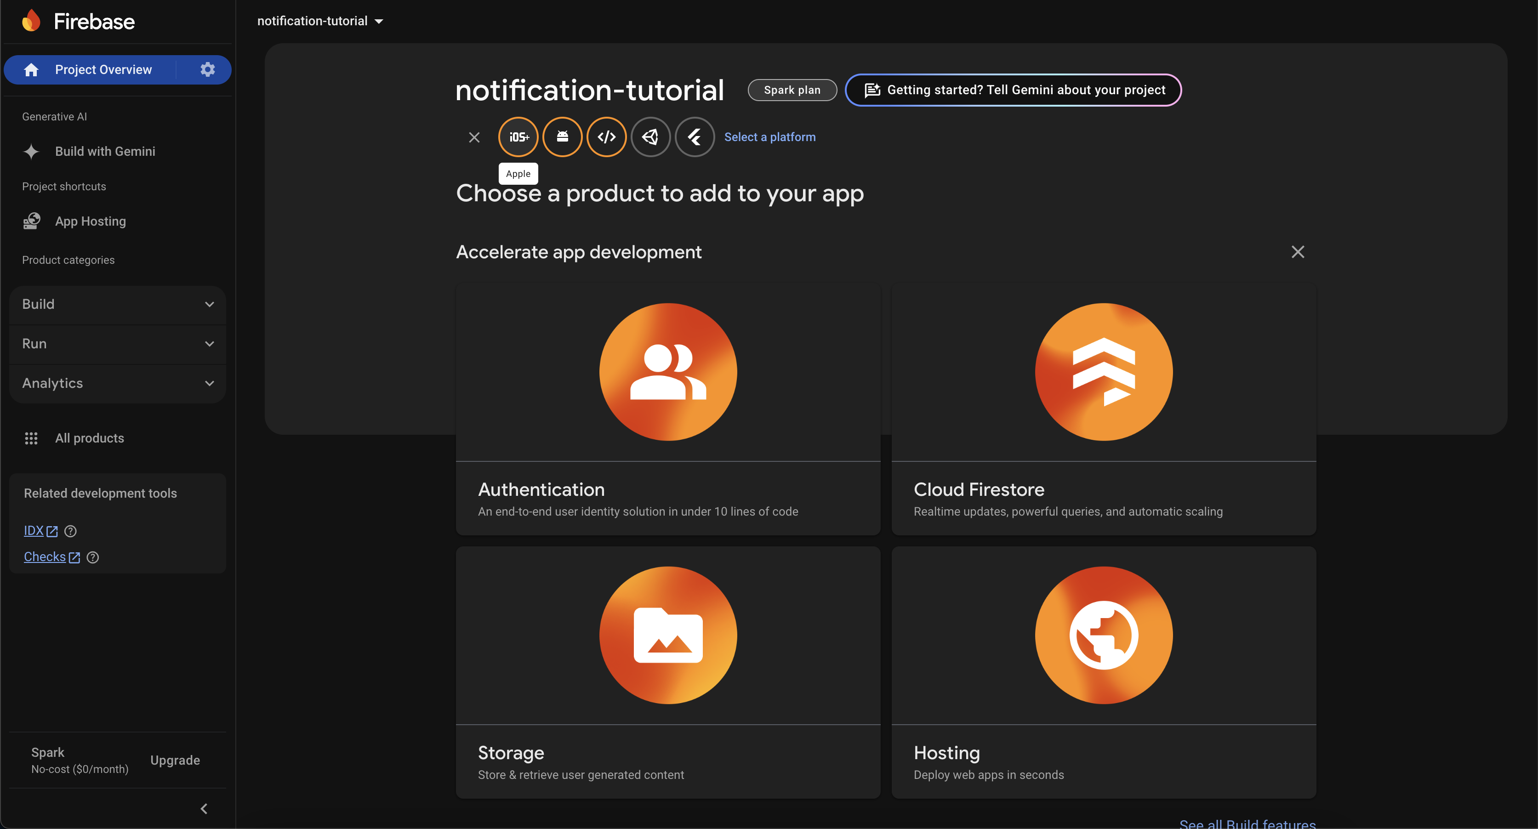The height and width of the screenshot is (829, 1538).
Task: Click the Firebase flame logo
Action: (31, 21)
